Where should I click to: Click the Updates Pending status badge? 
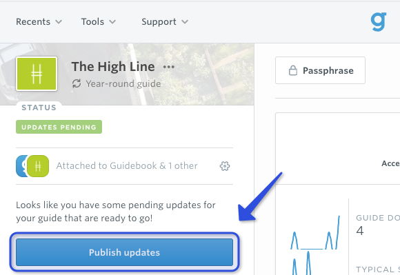59,127
